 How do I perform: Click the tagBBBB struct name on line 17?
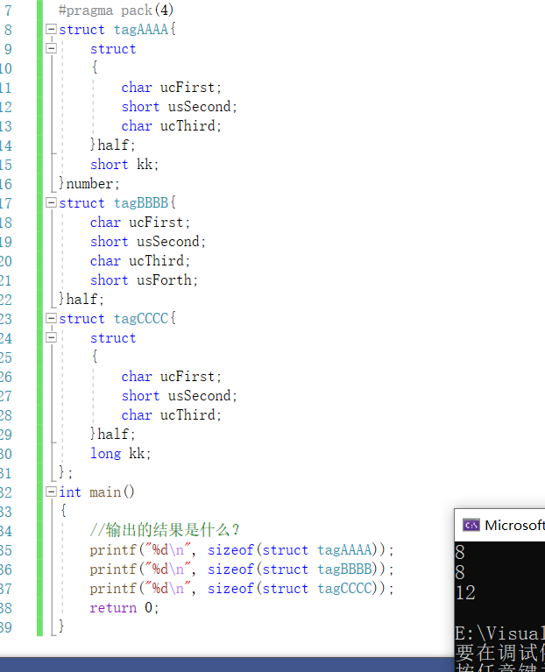pyautogui.click(x=140, y=202)
